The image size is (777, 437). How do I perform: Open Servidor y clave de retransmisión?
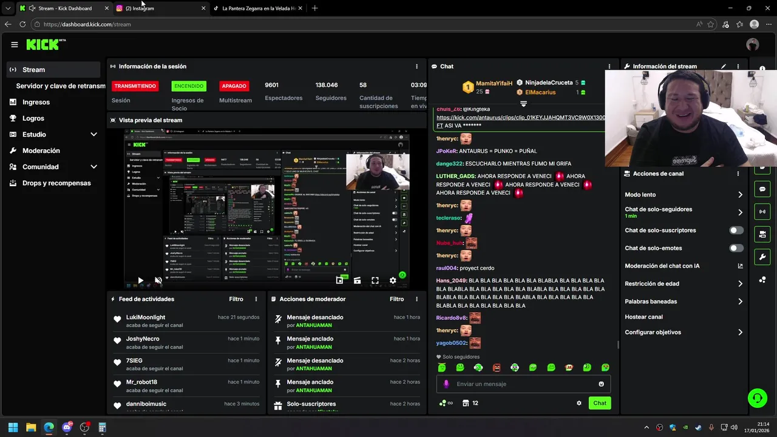coord(61,86)
